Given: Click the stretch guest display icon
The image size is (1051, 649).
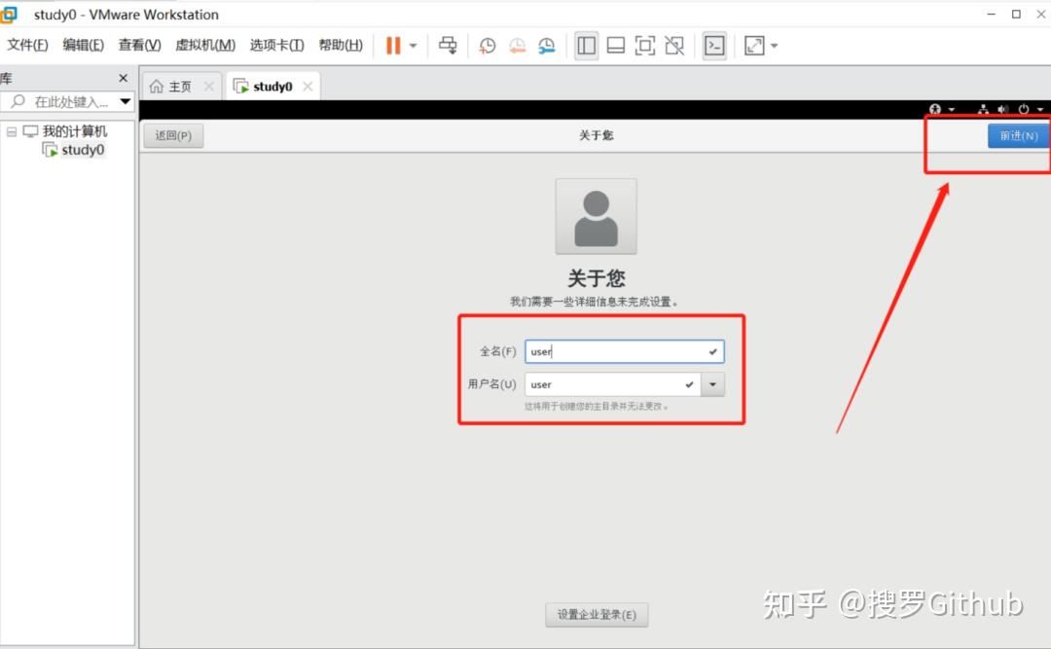Looking at the screenshot, I should 754,46.
